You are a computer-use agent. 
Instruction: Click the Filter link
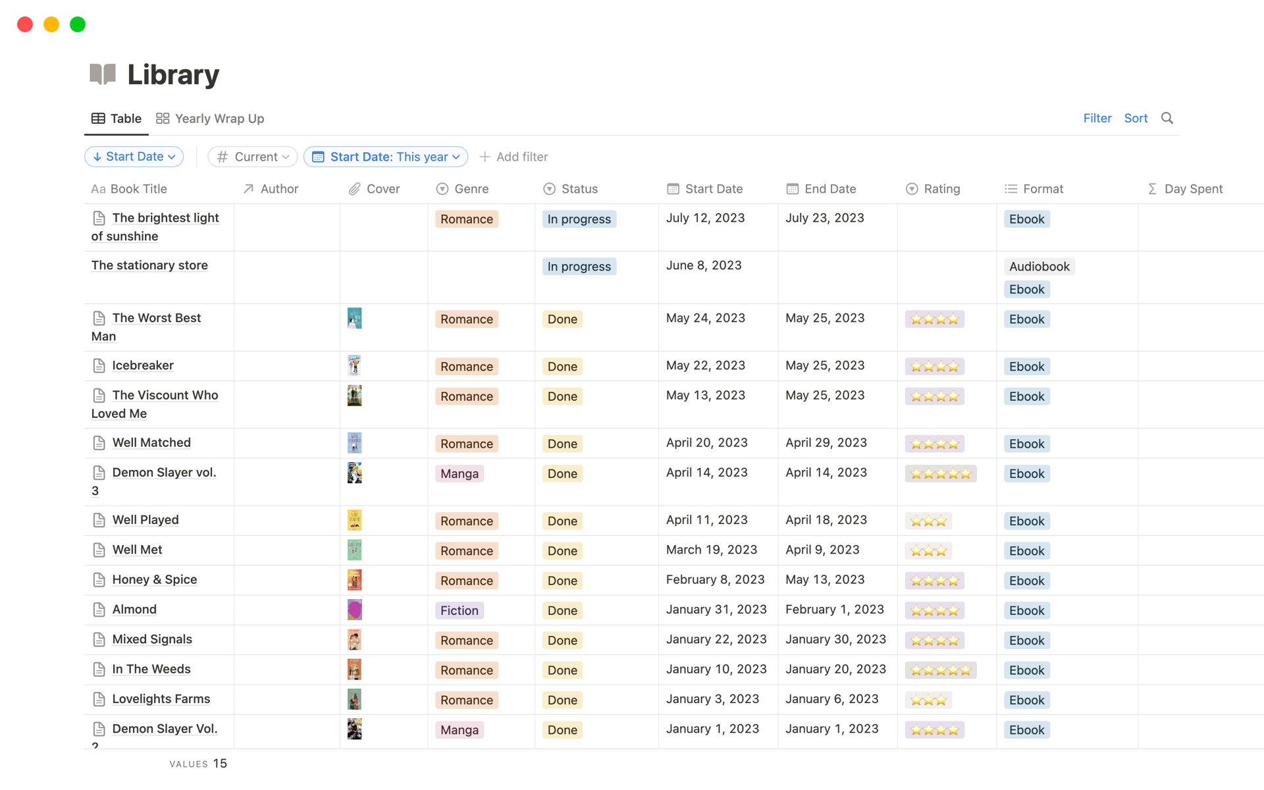tap(1097, 118)
